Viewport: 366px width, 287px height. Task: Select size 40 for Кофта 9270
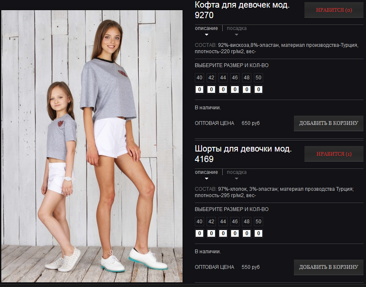tap(199, 78)
